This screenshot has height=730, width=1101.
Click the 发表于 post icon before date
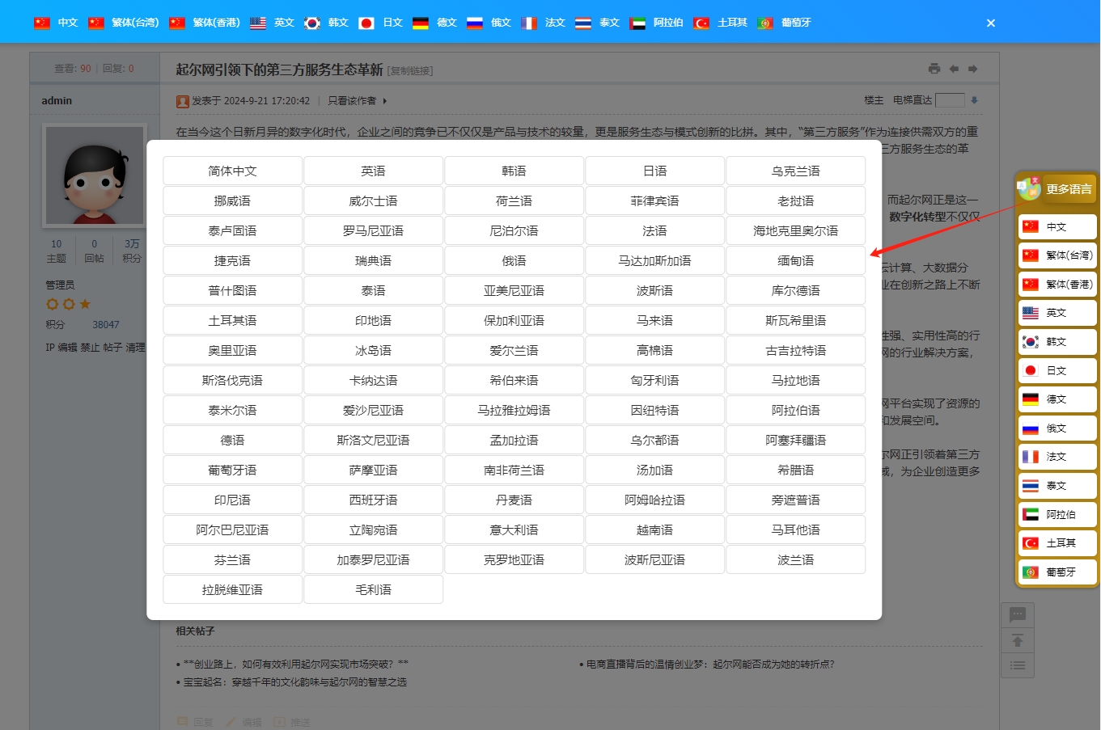click(x=183, y=101)
